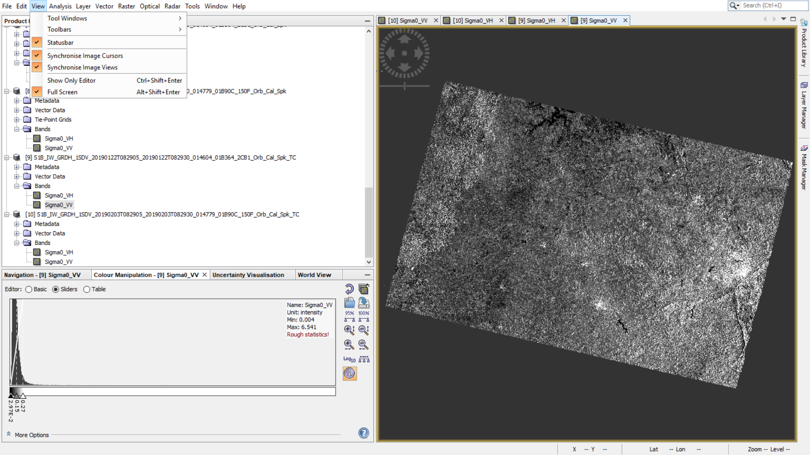
Task: Open help for Colour Manipulation panel
Action: coord(364,433)
